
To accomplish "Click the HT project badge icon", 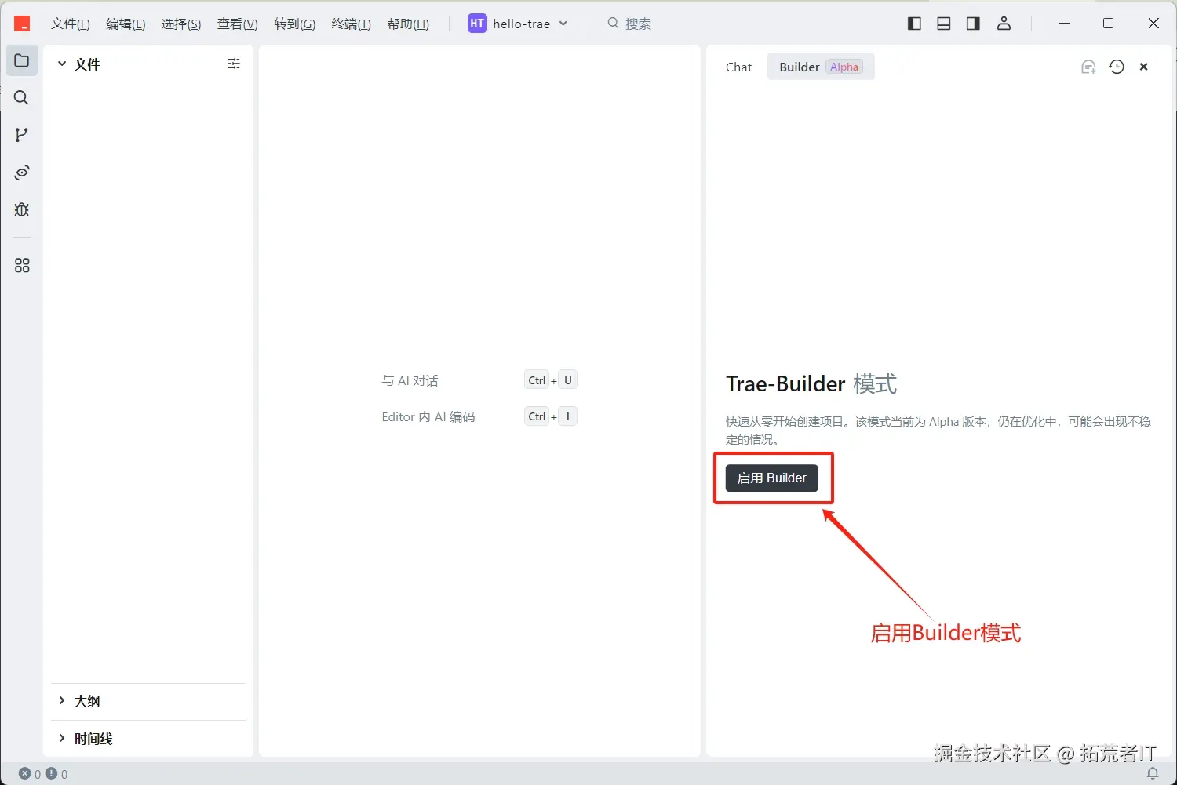I will 477,24.
